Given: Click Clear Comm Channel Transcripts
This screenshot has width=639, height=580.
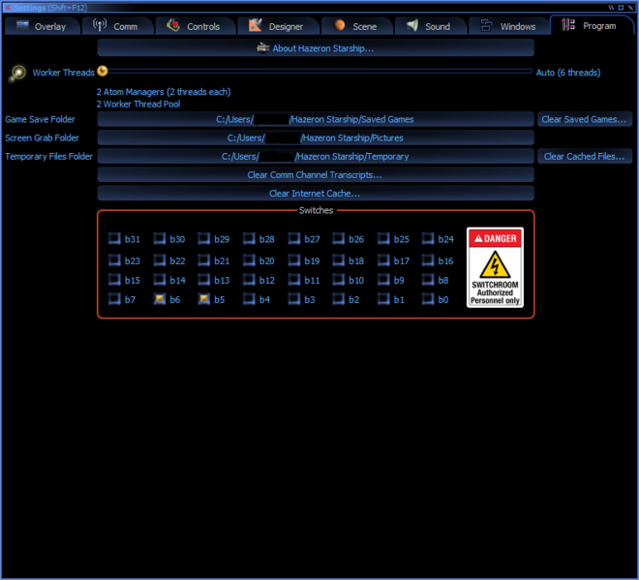Looking at the screenshot, I should tap(316, 175).
